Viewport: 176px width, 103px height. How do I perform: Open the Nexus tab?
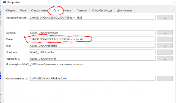tap(68, 10)
